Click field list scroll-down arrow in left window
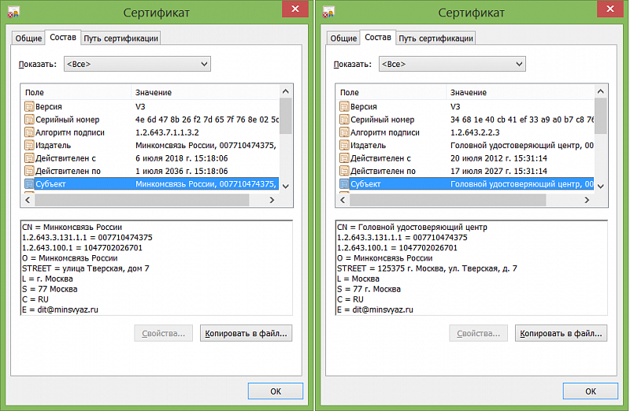Viewport: 630px width, 411px height. [286, 186]
